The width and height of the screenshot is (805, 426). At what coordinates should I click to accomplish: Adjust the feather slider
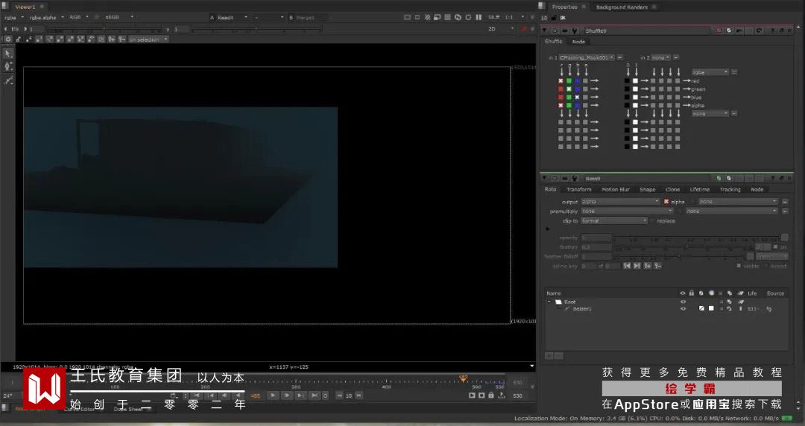click(x=684, y=247)
